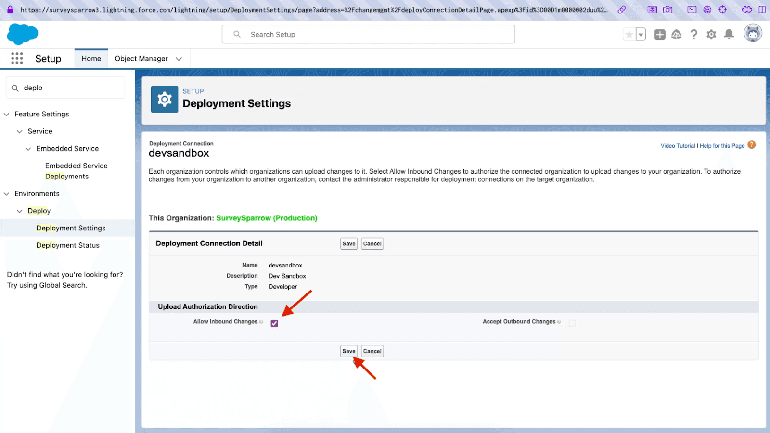770x433 pixels.
Task: Open the Help question mark icon
Action: [x=693, y=35]
